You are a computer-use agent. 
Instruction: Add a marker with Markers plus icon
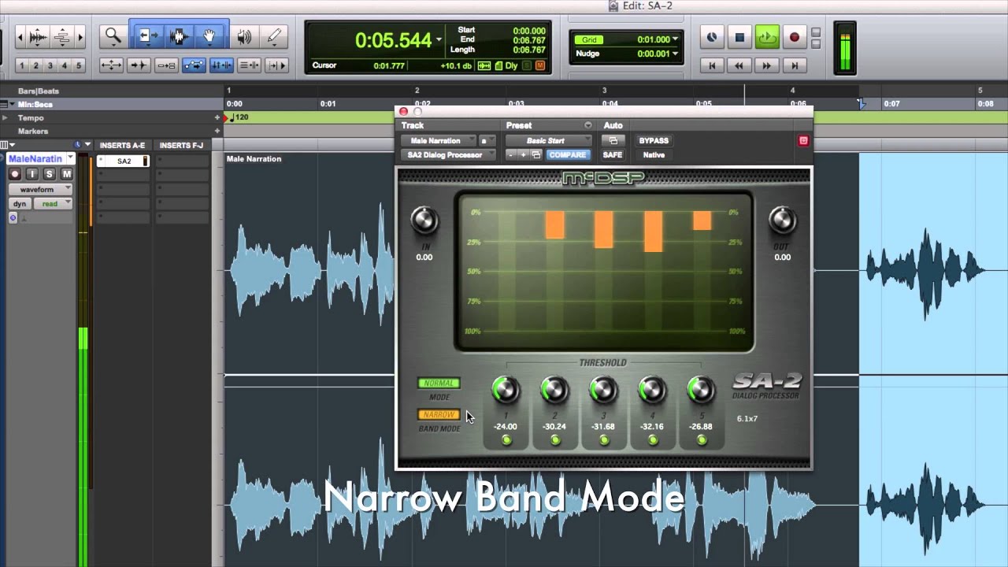(x=217, y=132)
